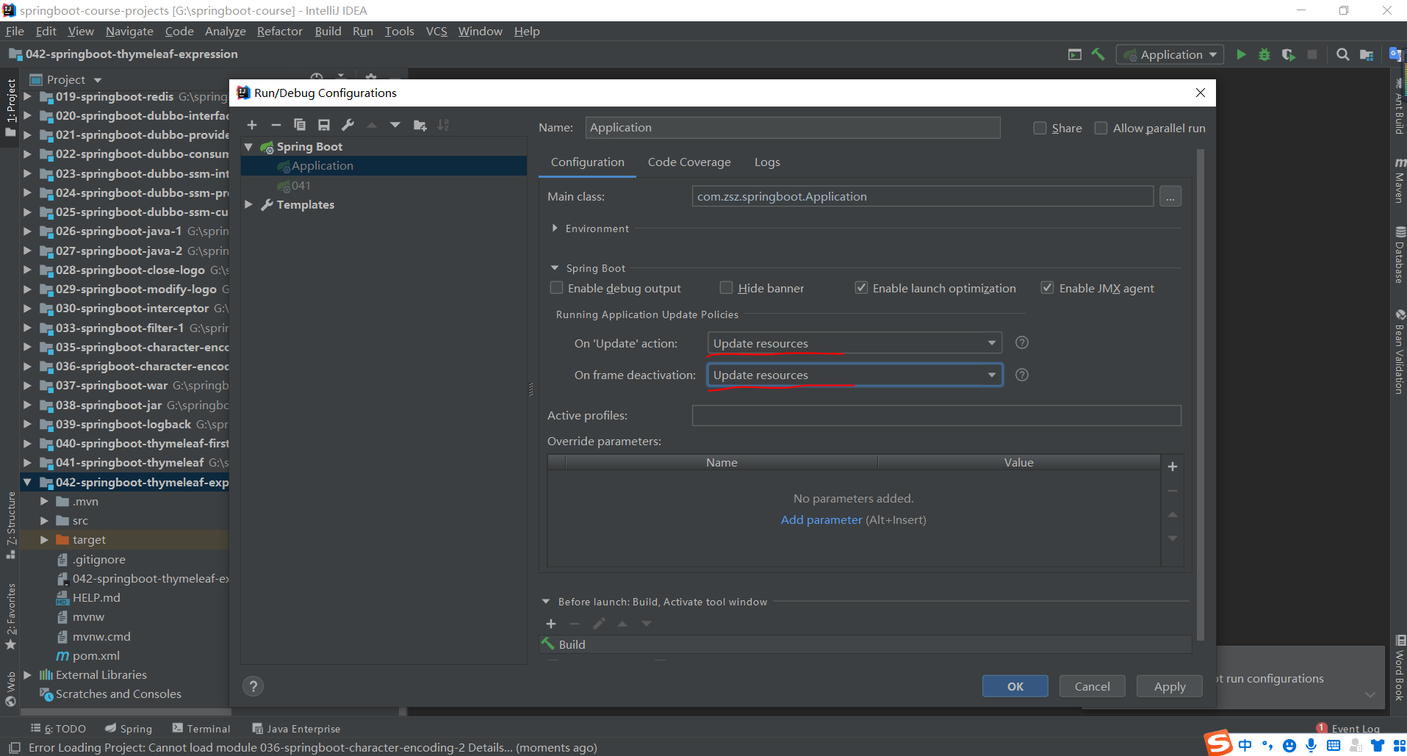This screenshot has height=756, width=1407.
Task: Open the Application run configuration dropdown in toolbar
Action: (1170, 54)
